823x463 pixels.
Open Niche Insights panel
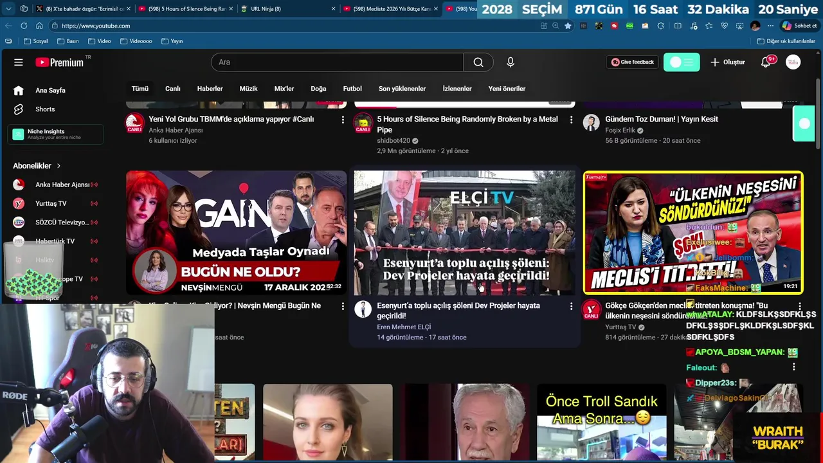point(55,134)
